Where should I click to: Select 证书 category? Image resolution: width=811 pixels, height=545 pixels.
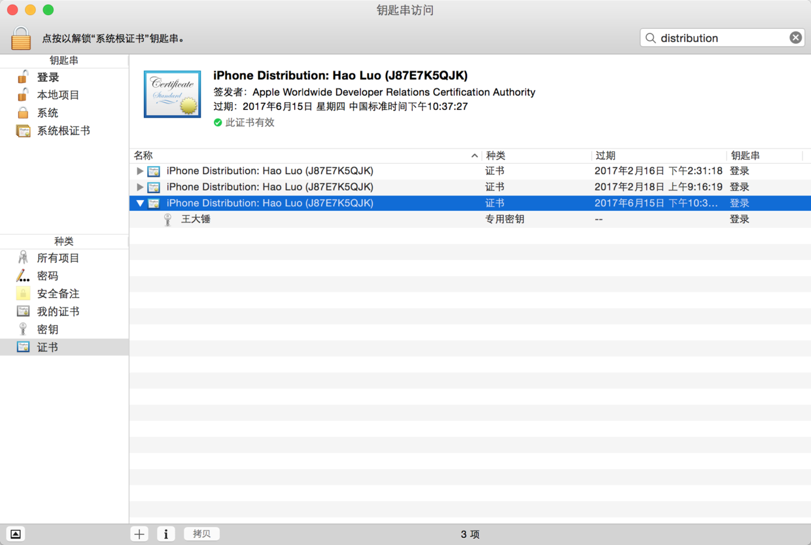[64, 347]
